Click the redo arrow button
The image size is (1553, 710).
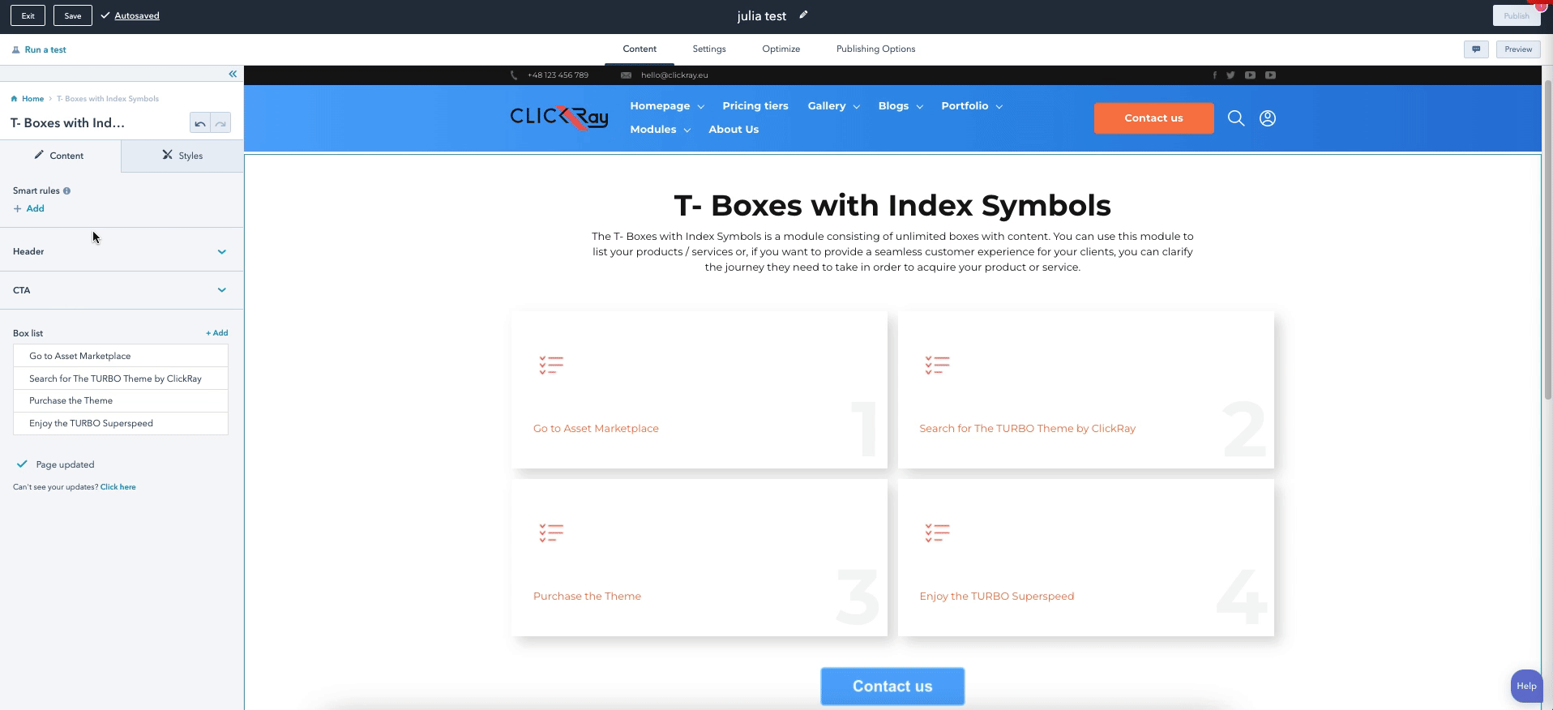[220, 123]
